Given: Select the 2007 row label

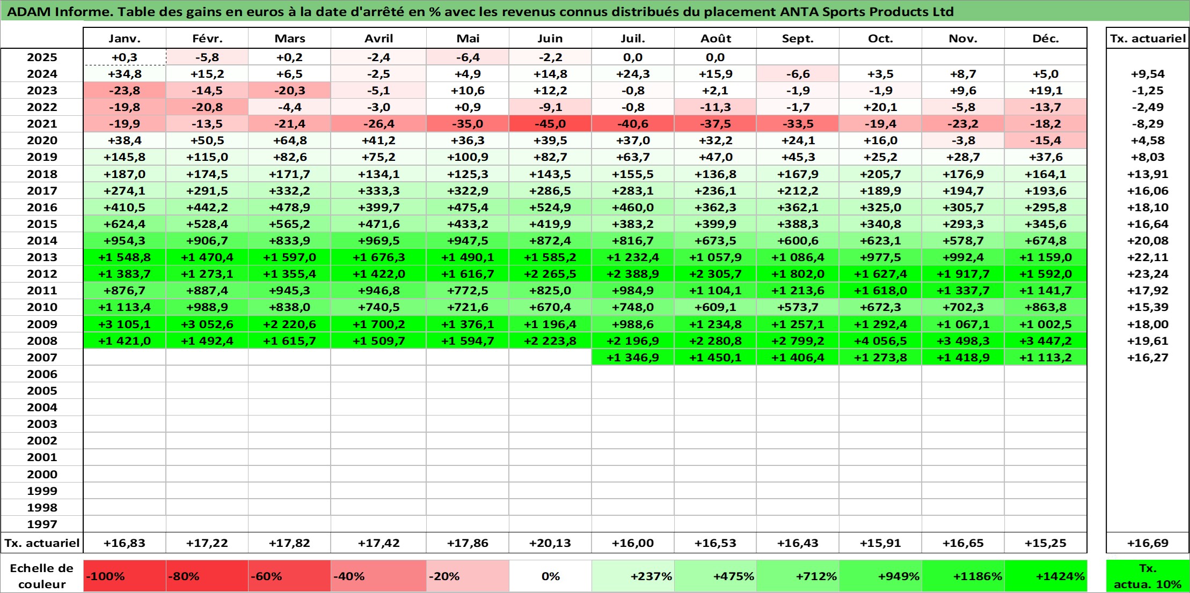Looking at the screenshot, I should pos(42,357).
